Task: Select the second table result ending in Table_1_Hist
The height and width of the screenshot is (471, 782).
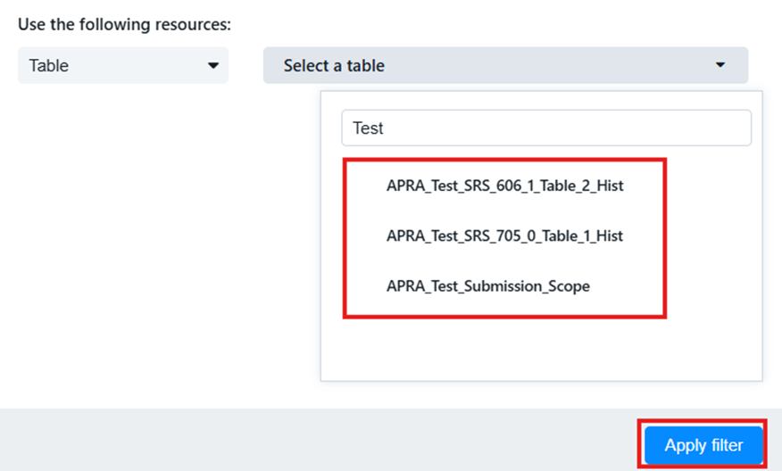Action: pyautogui.click(x=504, y=236)
